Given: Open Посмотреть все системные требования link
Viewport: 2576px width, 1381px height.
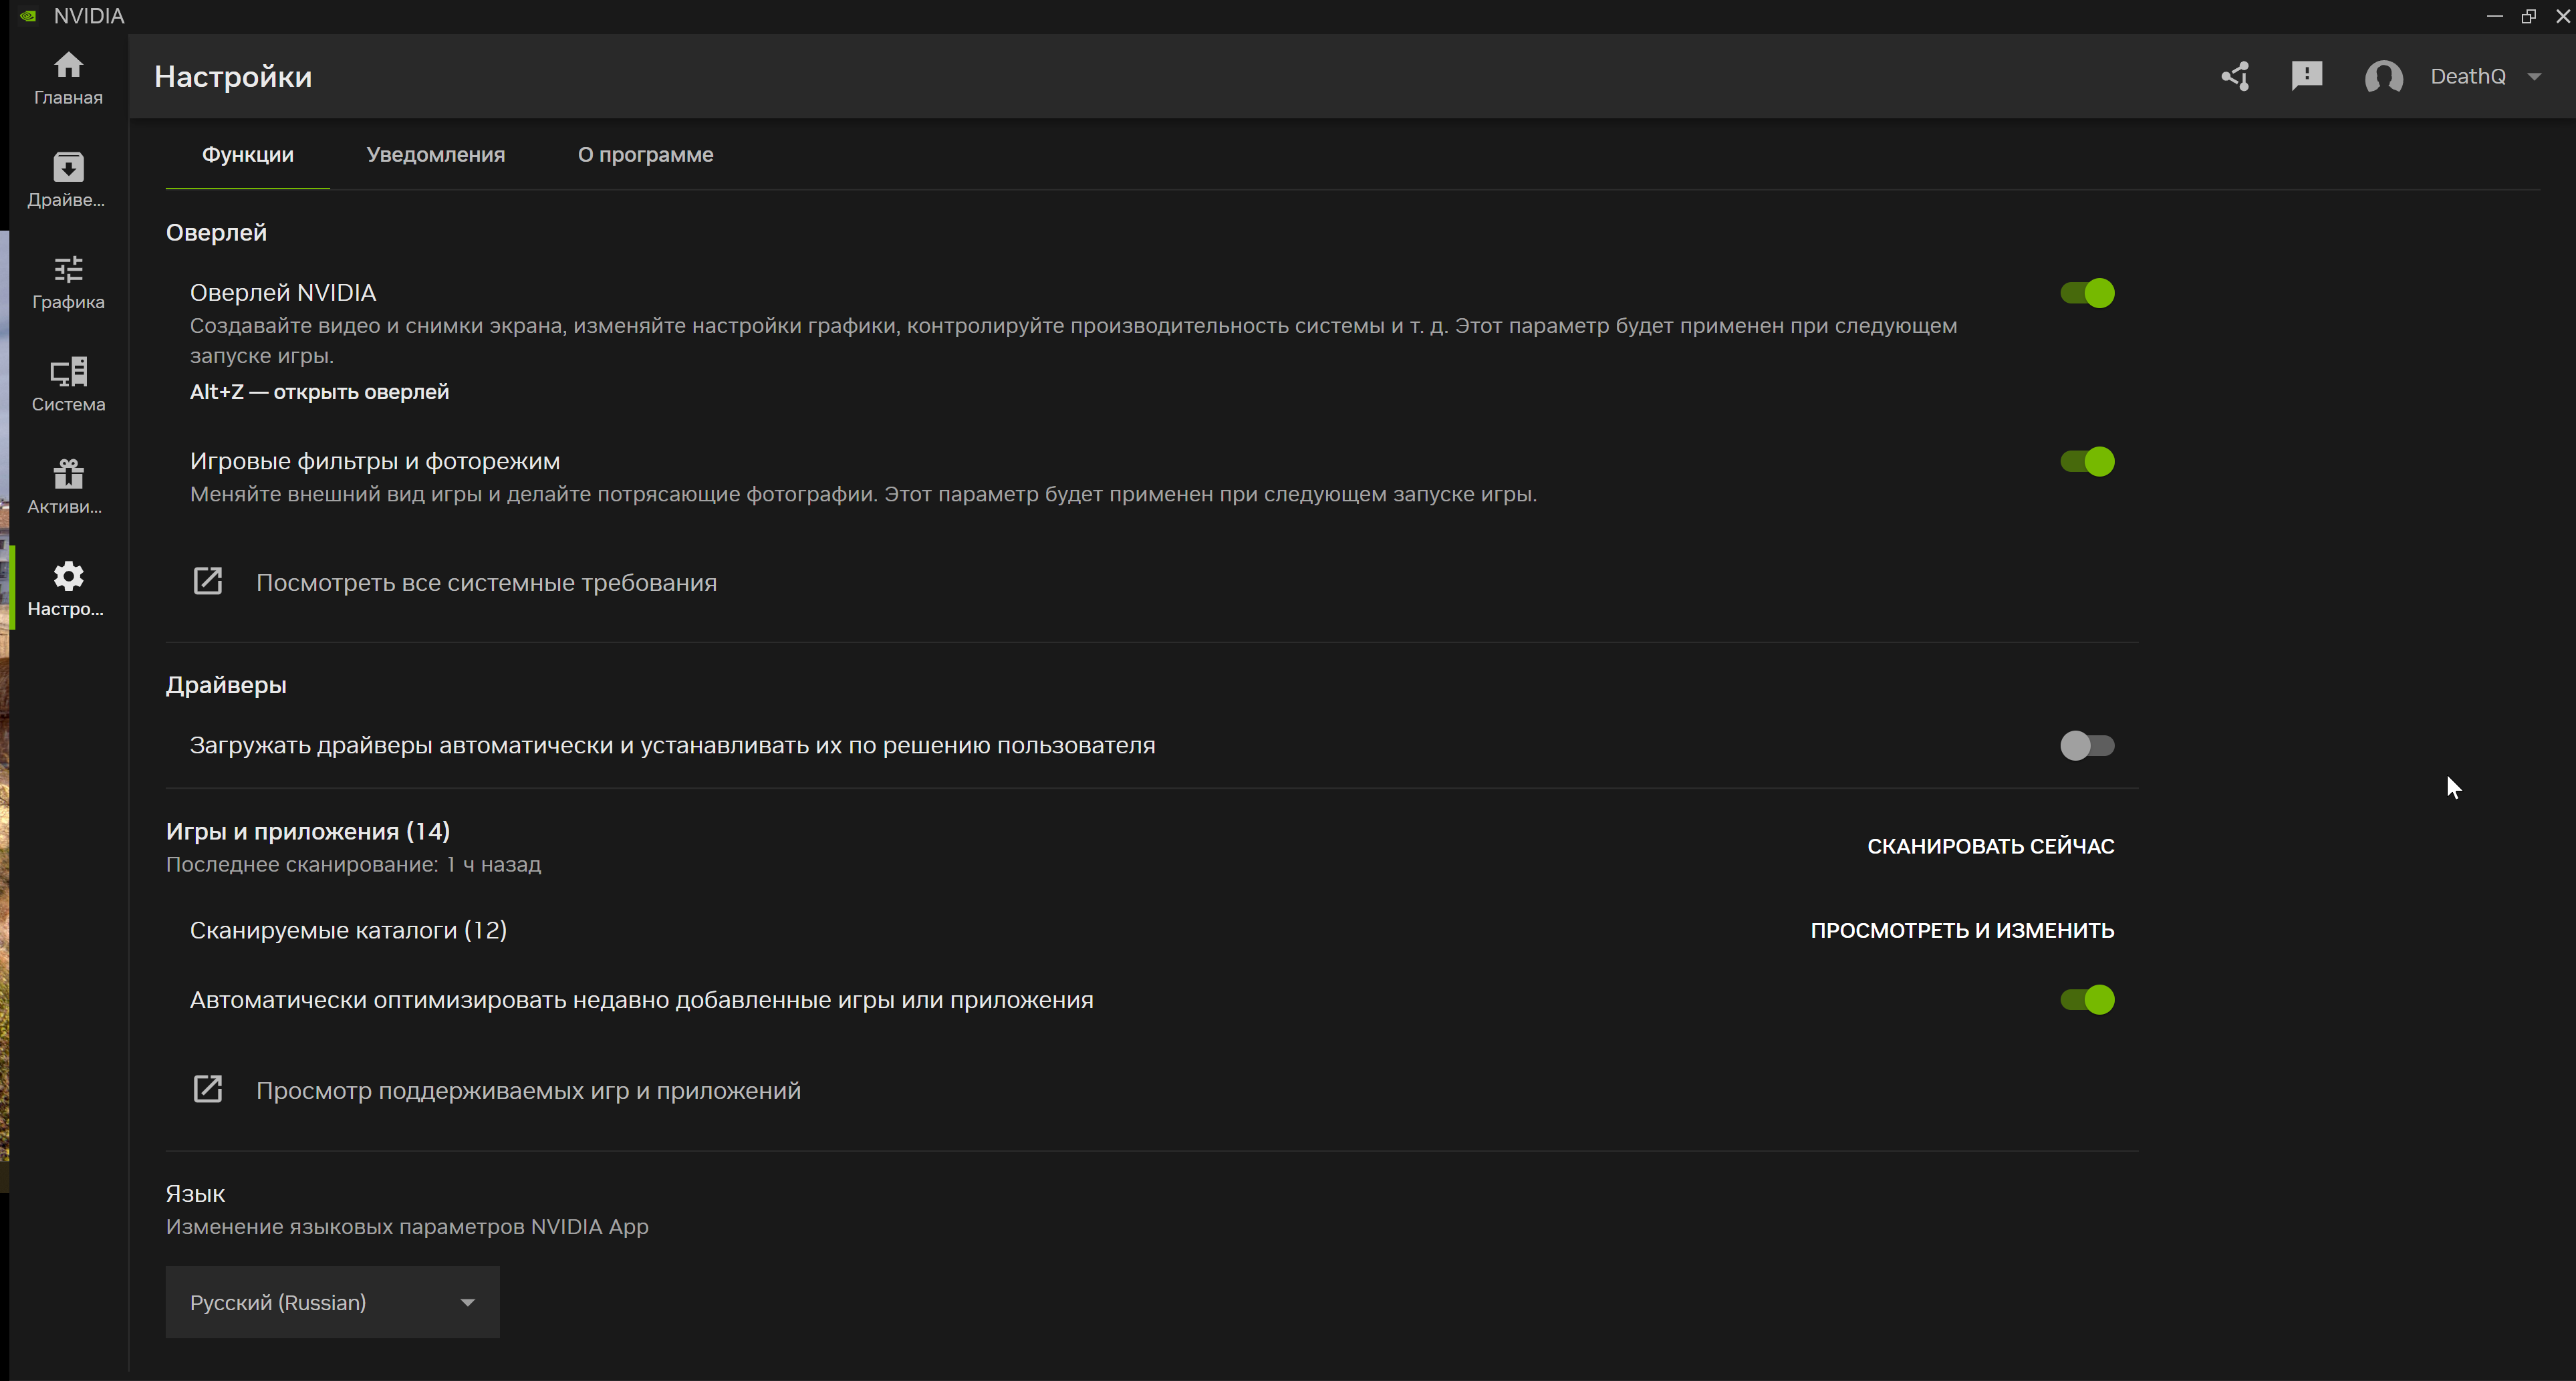Looking at the screenshot, I should click(x=486, y=583).
